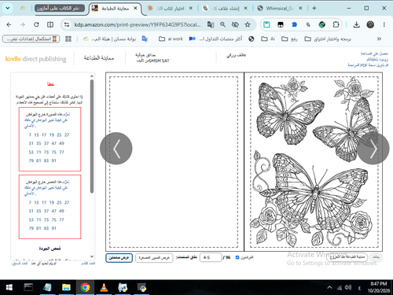Click the volume icon in the system tray
The image size is (393, 295).
pos(348,288)
